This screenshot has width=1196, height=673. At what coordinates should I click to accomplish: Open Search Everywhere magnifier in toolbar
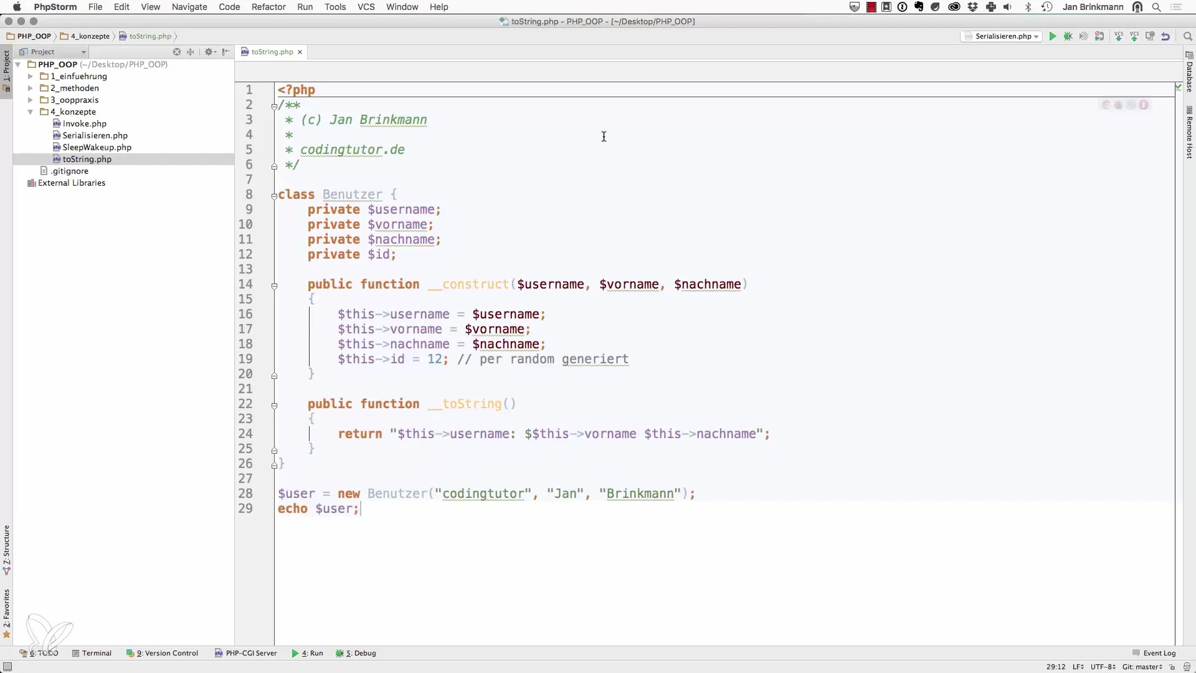(1187, 36)
